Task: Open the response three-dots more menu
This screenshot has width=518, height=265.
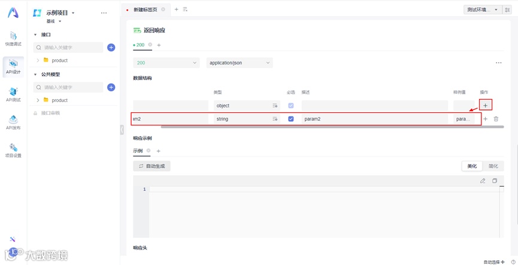Action: pyautogui.click(x=498, y=63)
